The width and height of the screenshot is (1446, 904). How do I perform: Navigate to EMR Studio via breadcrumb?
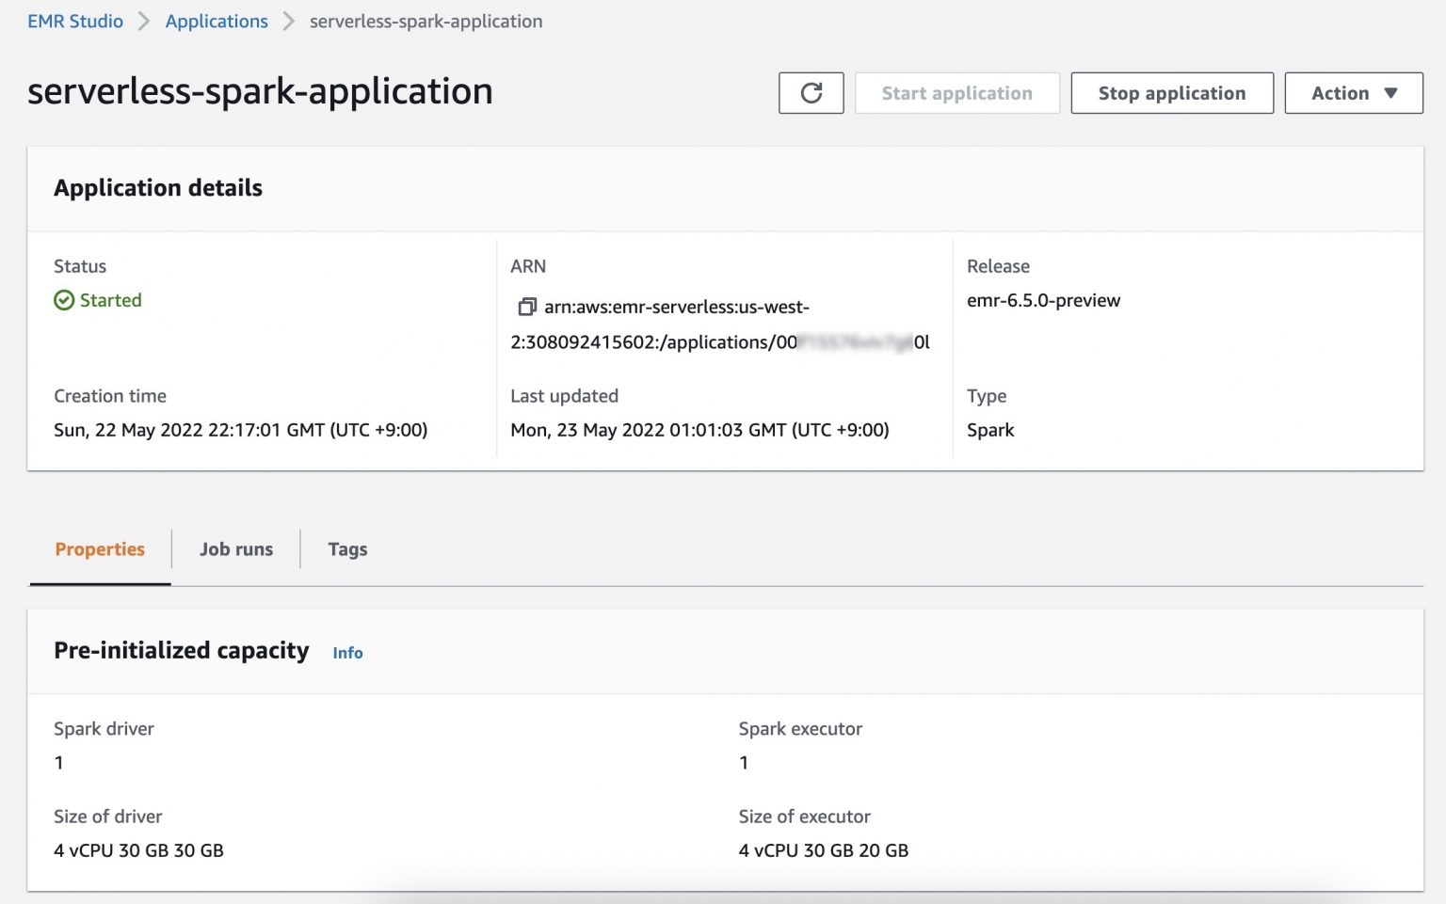(74, 21)
